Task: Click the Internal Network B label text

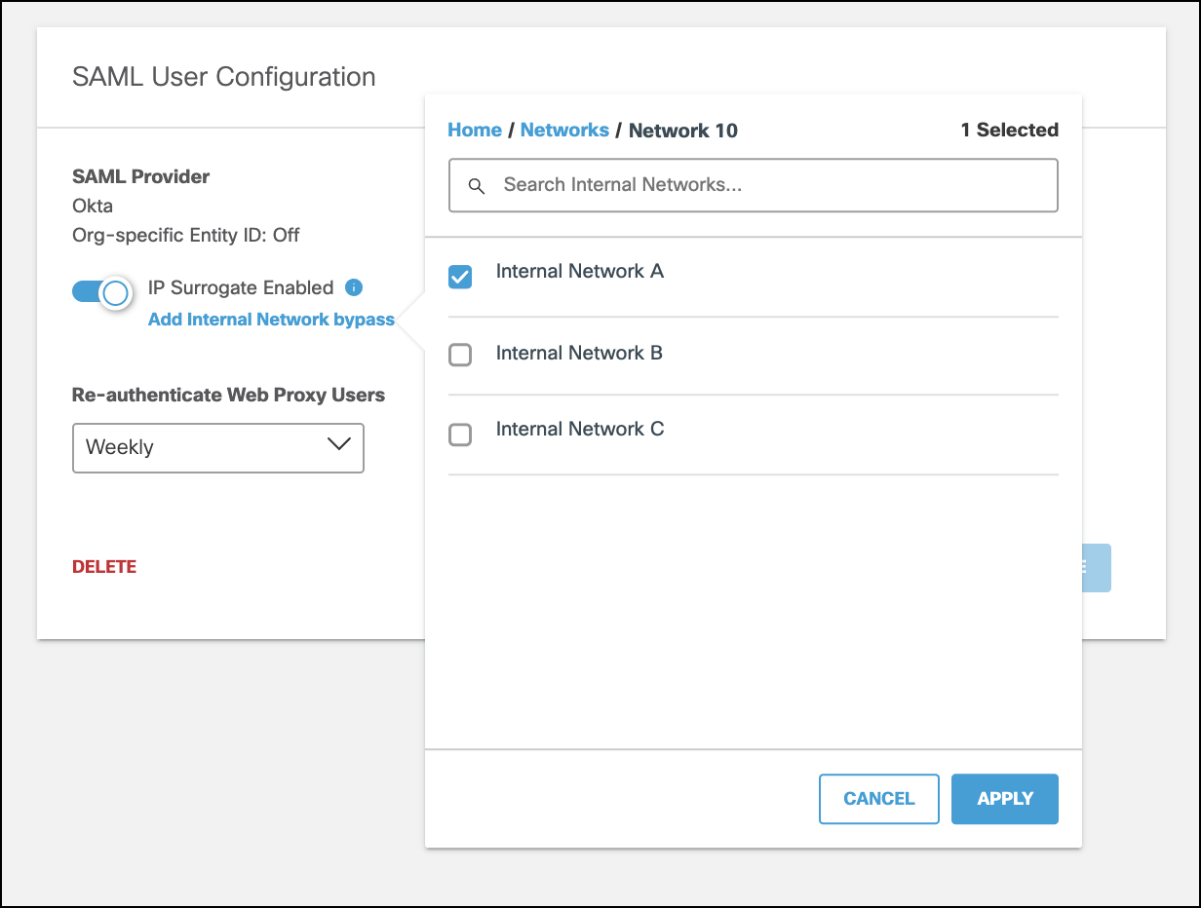Action: pos(579,353)
